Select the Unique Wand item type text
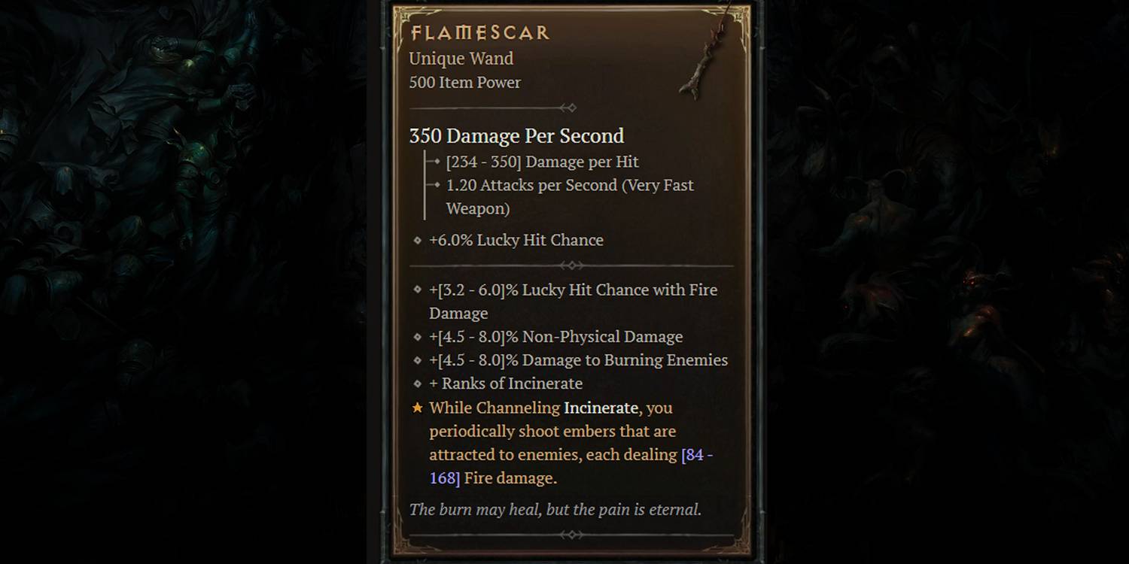Viewport: 1129px width, 564px height. pos(461,59)
